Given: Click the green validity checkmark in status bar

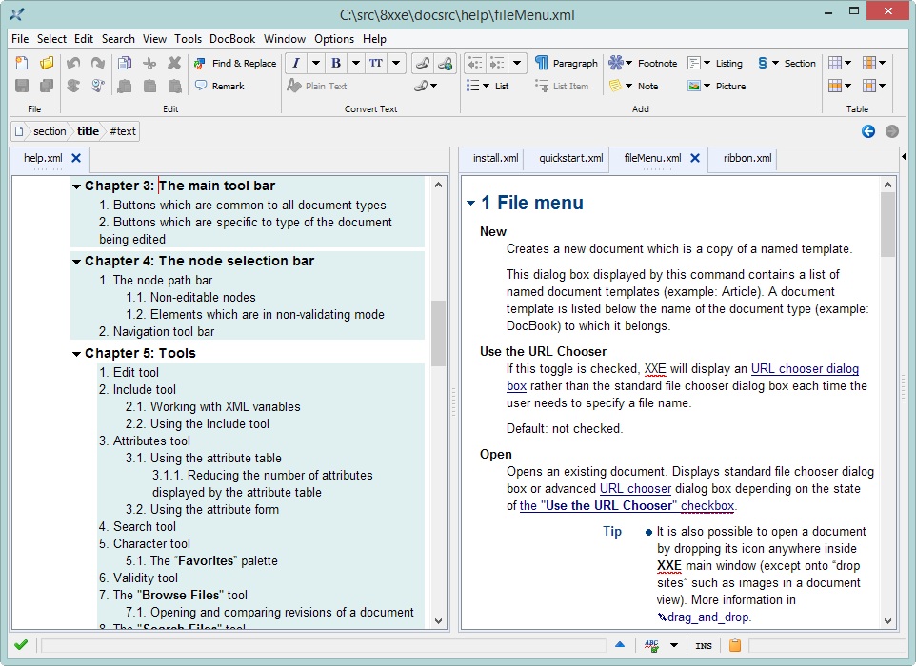Looking at the screenshot, I should point(21,645).
